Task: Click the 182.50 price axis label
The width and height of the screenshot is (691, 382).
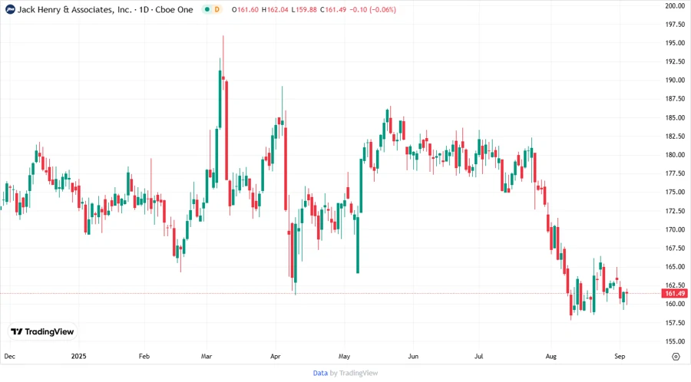Action: pyautogui.click(x=675, y=137)
